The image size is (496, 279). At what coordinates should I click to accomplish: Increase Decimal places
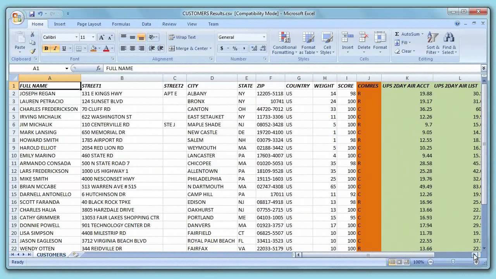click(254, 48)
